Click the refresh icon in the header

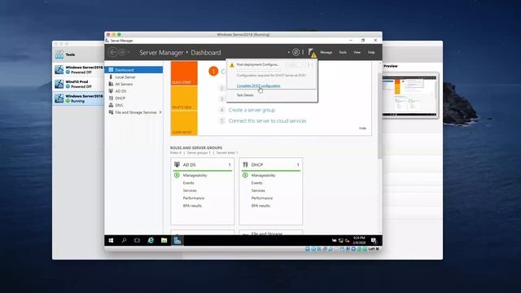[296, 52]
